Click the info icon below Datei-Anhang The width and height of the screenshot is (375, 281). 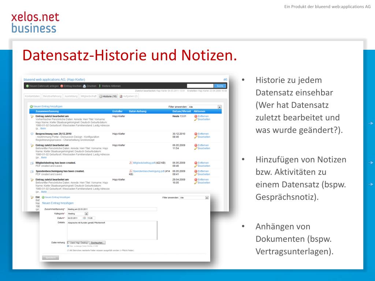click(x=68, y=246)
